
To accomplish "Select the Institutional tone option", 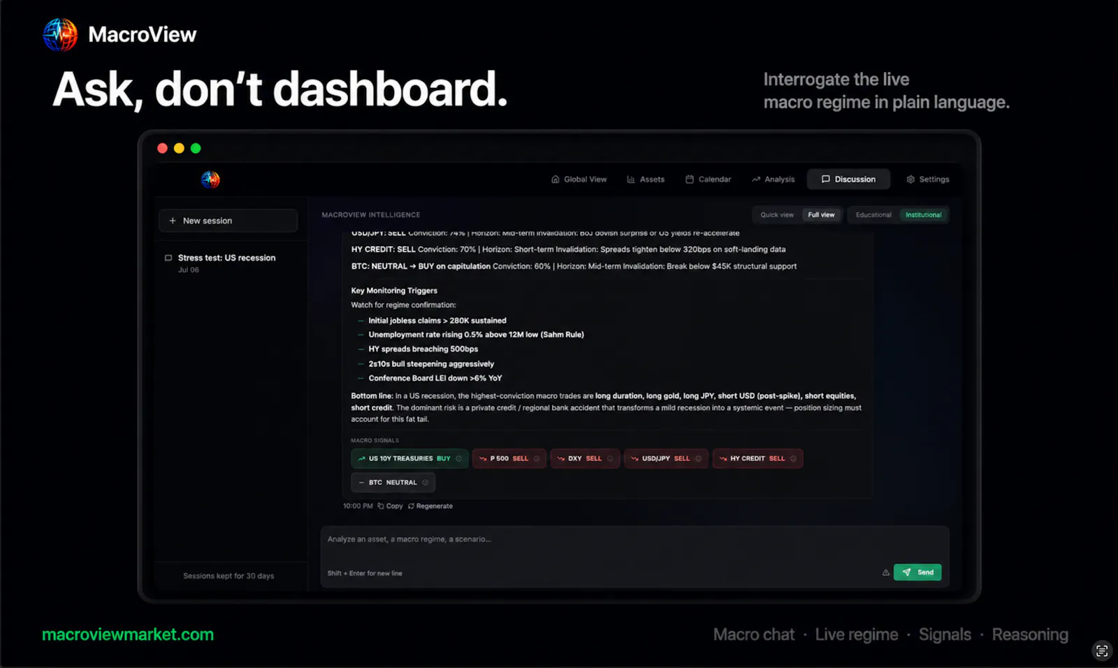I will (x=923, y=215).
